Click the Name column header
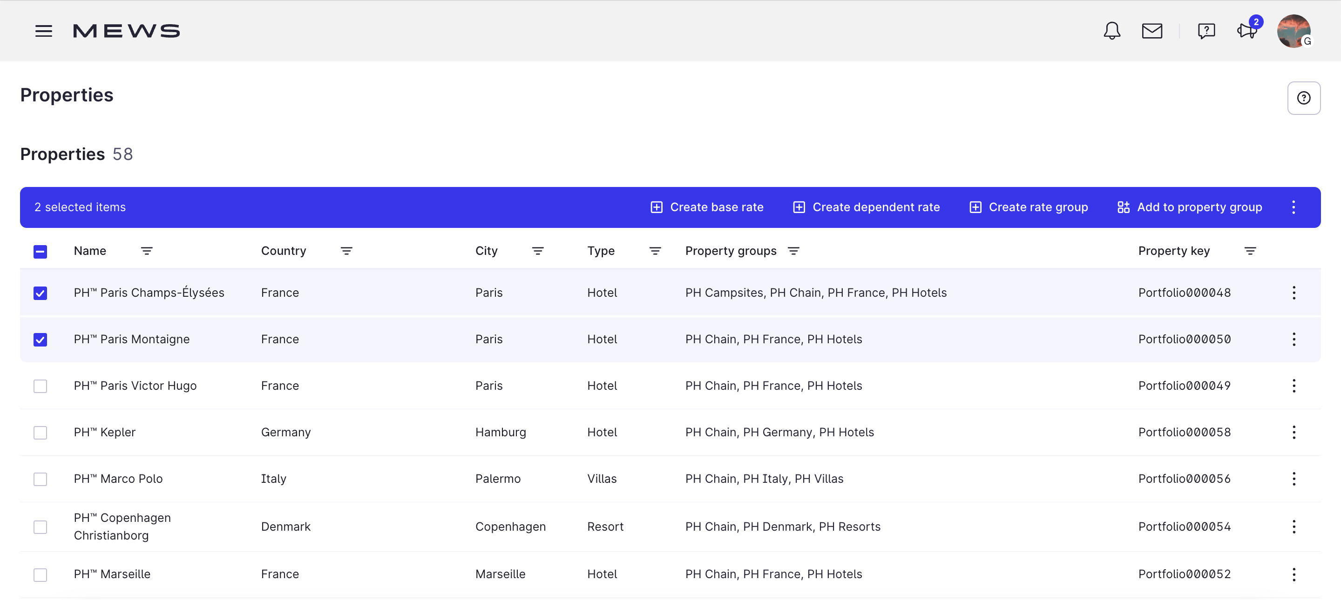 (x=90, y=251)
